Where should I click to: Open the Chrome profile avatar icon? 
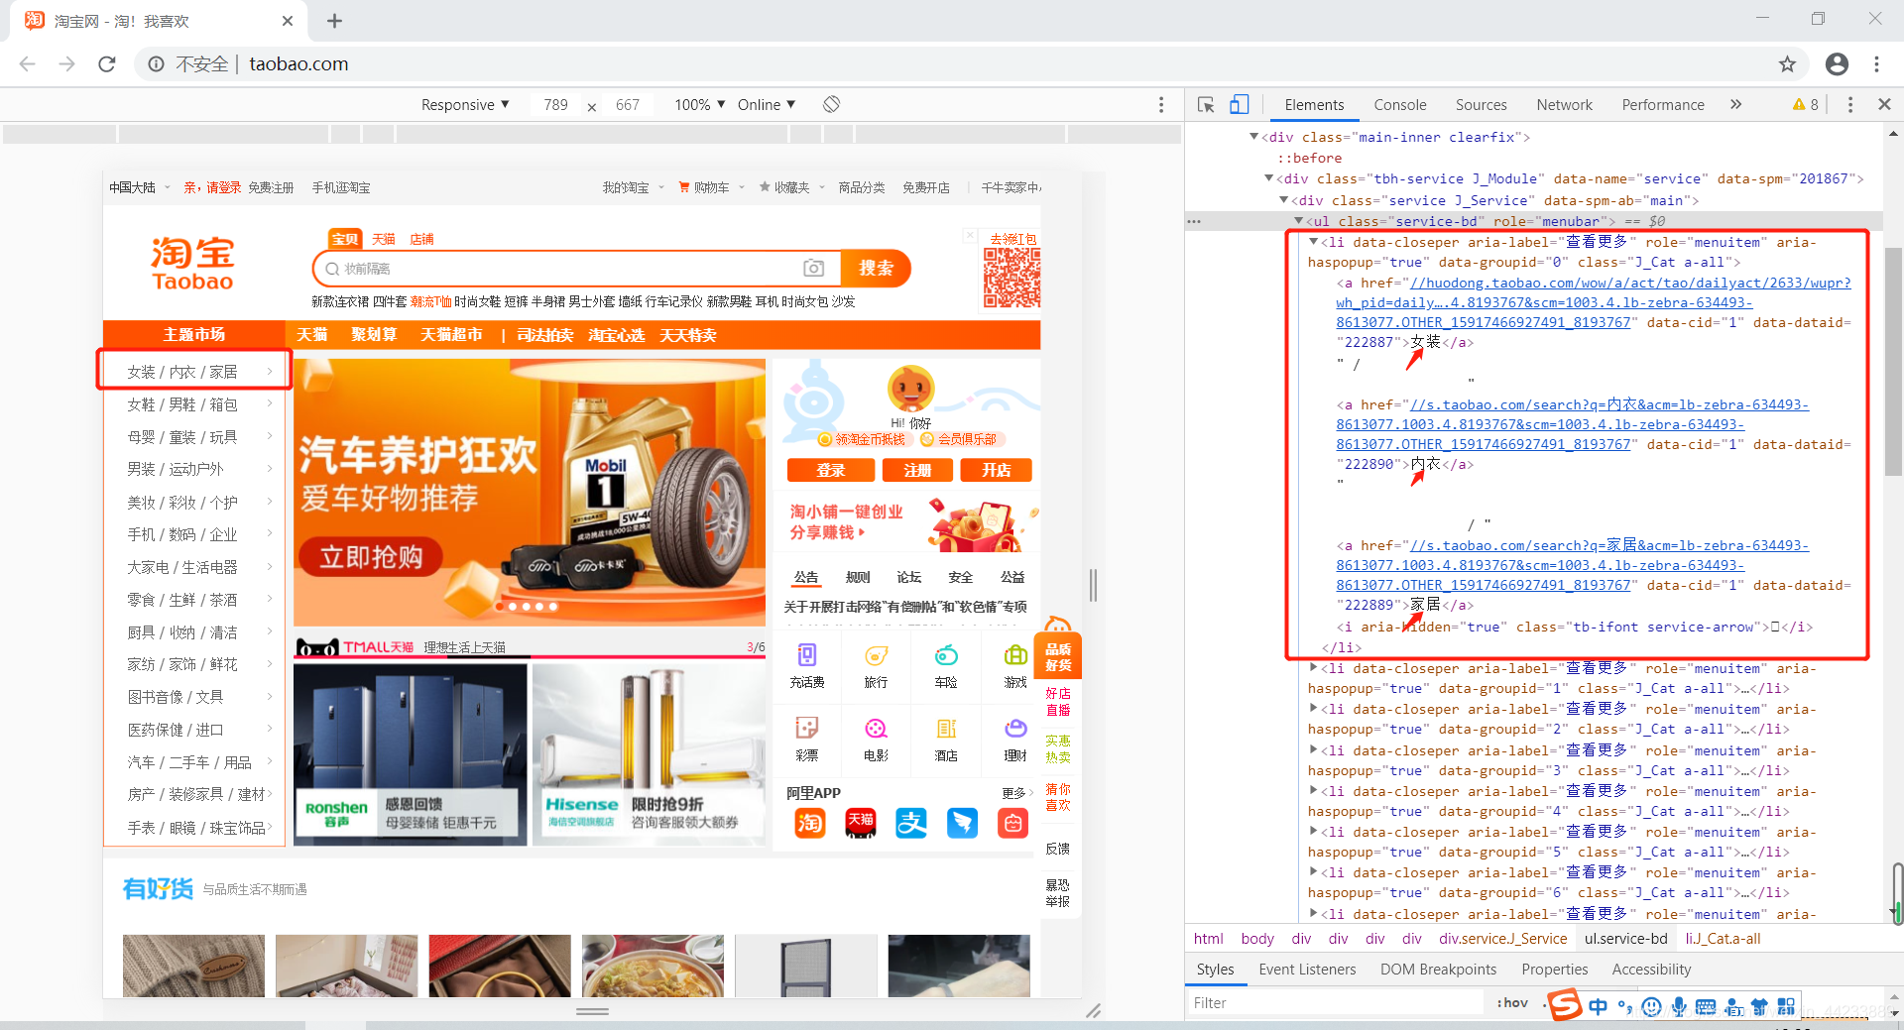click(1837, 64)
